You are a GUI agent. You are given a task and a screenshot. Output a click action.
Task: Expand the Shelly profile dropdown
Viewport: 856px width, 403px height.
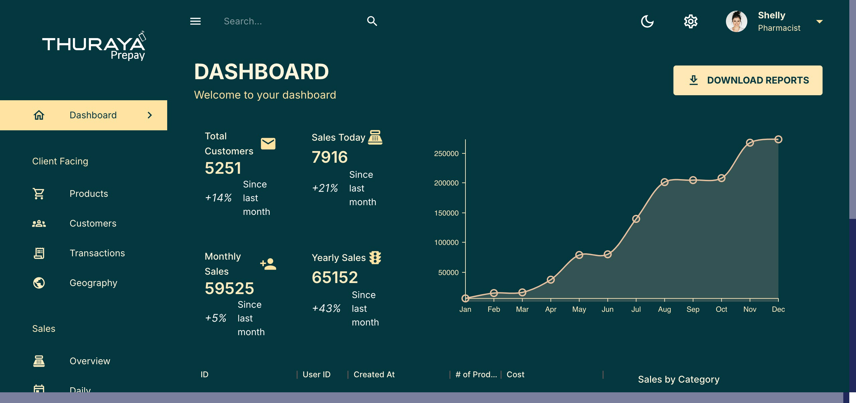click(x=820, y=21)
